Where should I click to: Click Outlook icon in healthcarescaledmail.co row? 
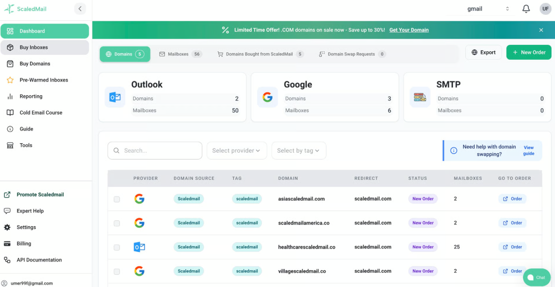140,247
